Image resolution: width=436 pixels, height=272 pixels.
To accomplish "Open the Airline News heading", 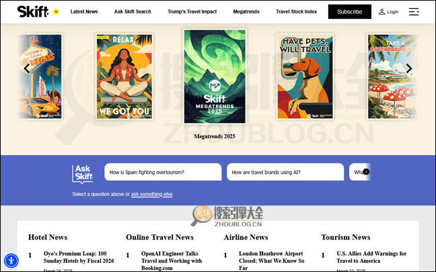I will click(246, 237).
